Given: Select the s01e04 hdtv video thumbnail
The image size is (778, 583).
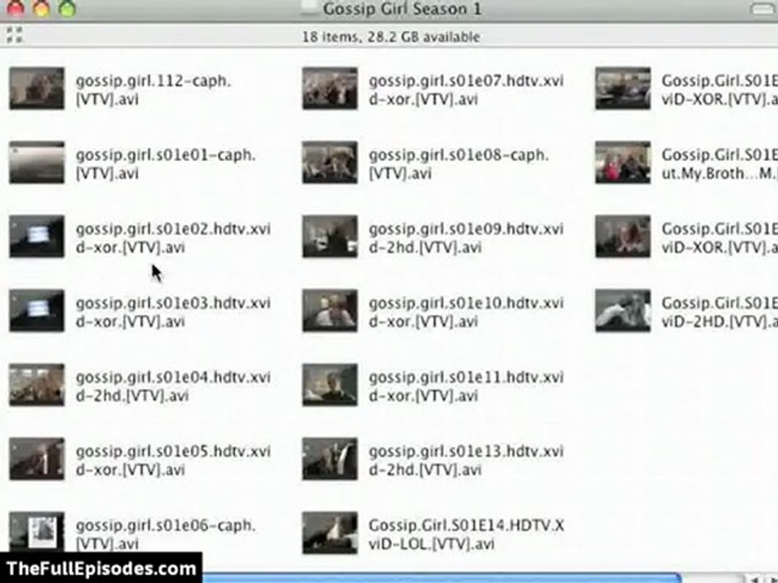Looking at the screenshot, I should 36,385.
